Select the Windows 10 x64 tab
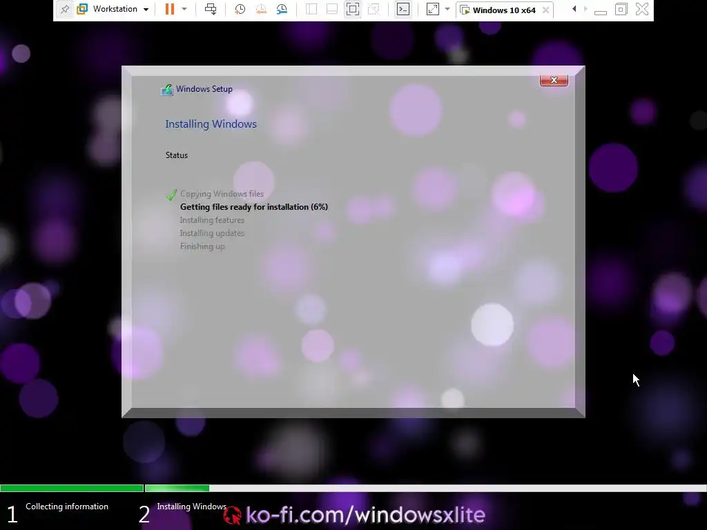The image size is (707, 530). (x=504, y=10)
